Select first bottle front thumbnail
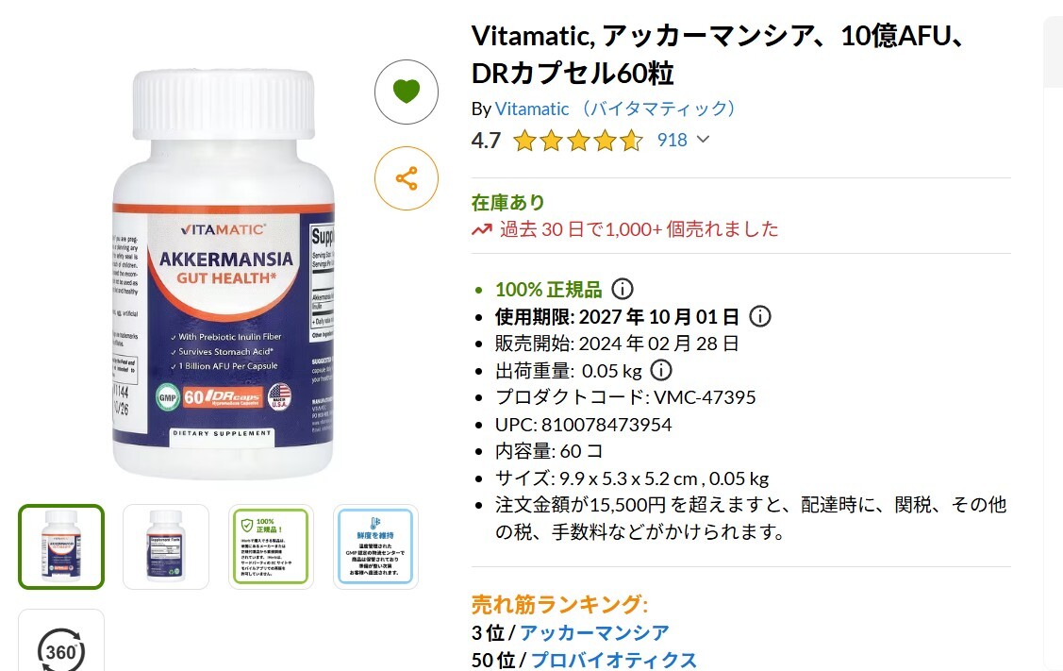 pyautogui.click(x=61, y=546)
